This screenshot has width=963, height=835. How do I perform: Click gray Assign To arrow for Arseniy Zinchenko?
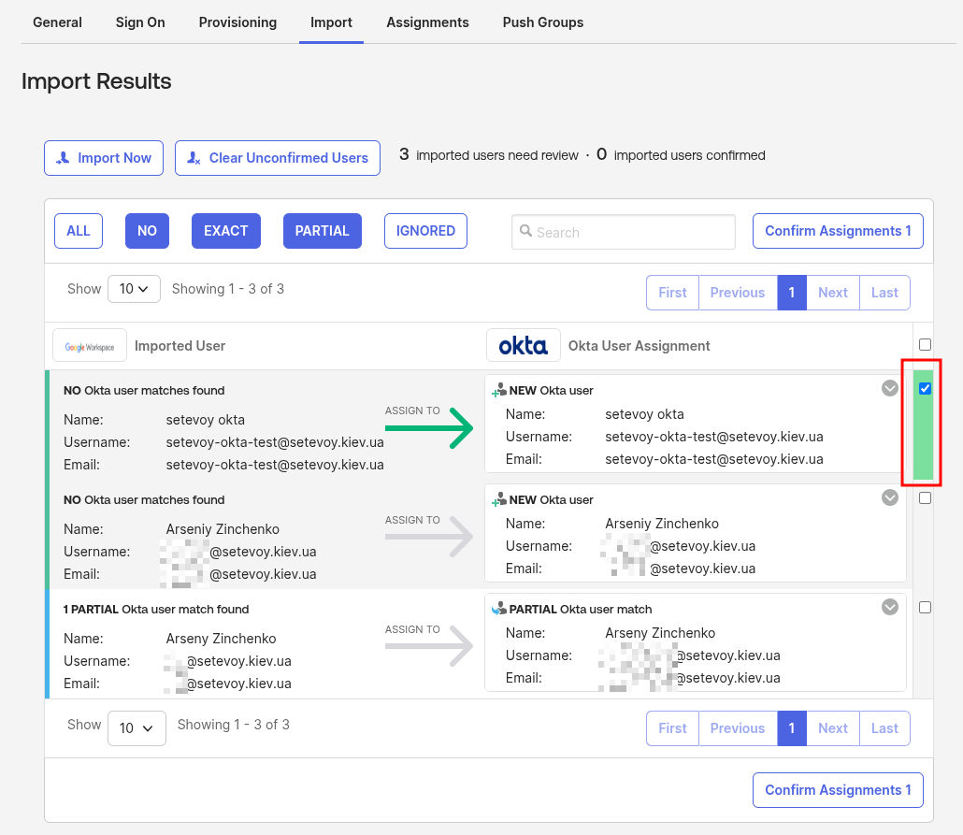point(430,537)
